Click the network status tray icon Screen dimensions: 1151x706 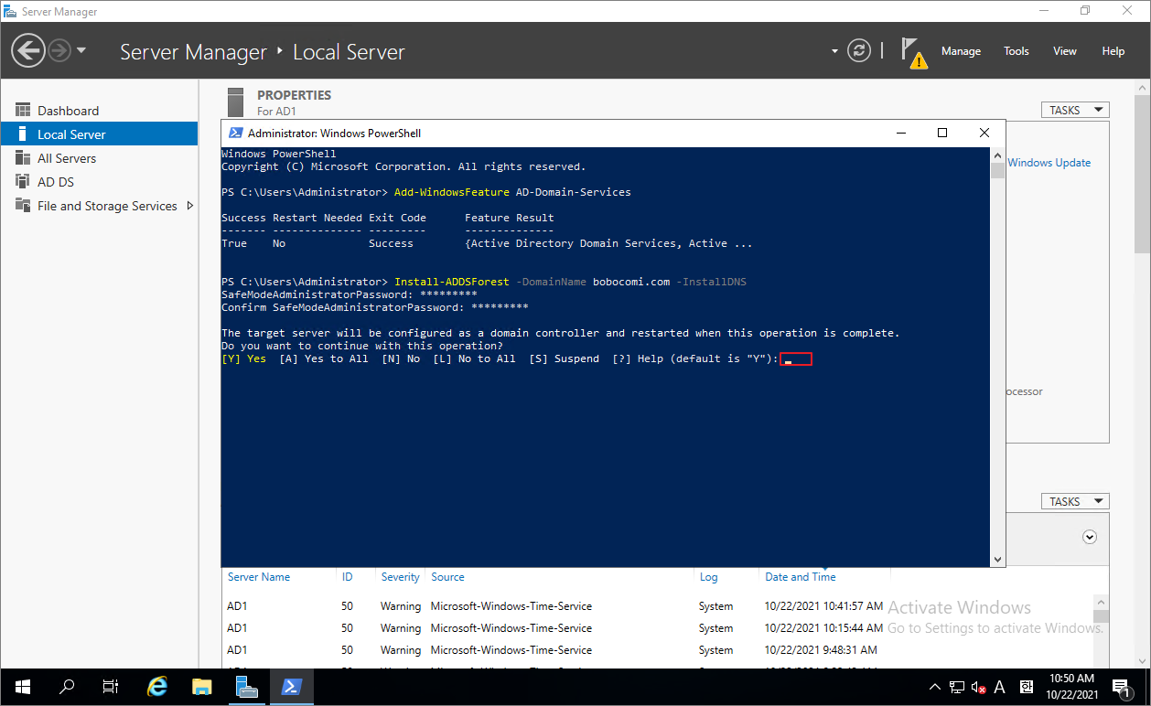pyautogui.click(x=957, y=687)
